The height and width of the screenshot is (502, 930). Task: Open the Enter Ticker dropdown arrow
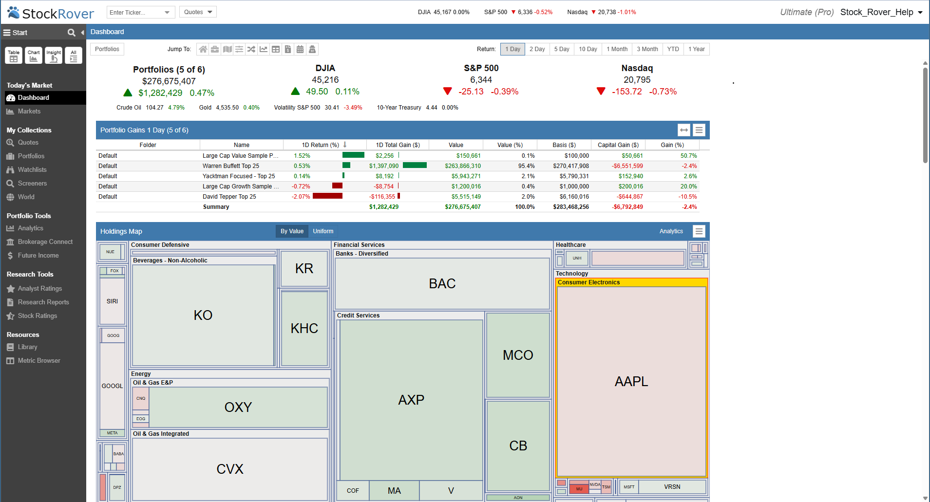pos(167,12)
